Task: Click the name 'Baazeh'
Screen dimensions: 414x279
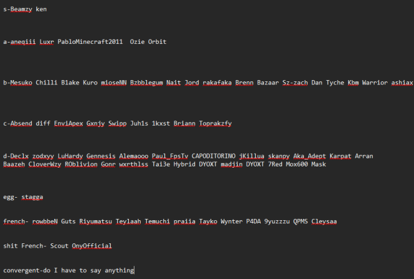Action: [14, 164]
